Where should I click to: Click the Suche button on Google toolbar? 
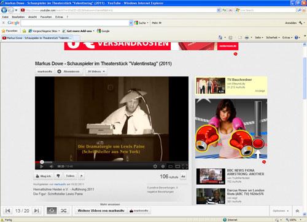pos(141,23)
